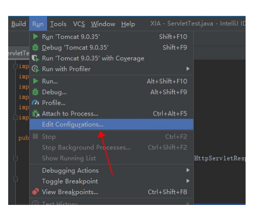Open the VCS menu

coord(79,24)
